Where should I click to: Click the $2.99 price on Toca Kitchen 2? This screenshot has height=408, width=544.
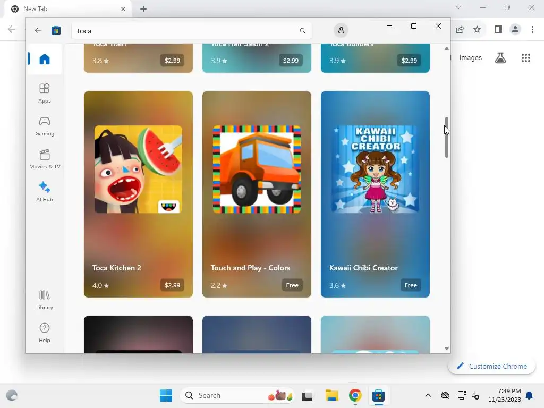click(x=172, y=285)
